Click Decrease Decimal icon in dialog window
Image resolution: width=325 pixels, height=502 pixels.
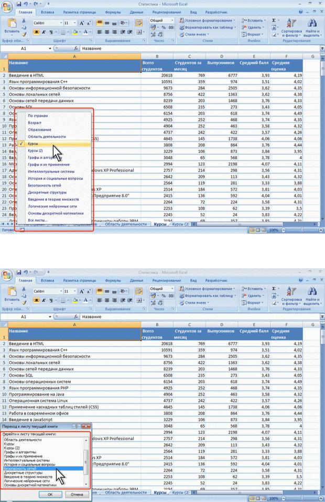click(160, 302)
